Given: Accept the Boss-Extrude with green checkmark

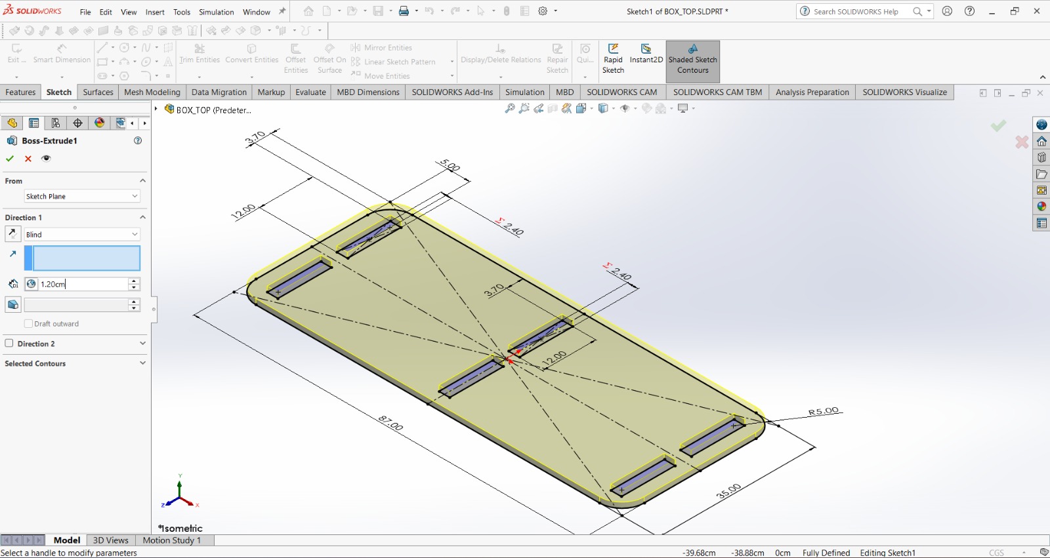Looking at the screenshot, I should (10, 159).
